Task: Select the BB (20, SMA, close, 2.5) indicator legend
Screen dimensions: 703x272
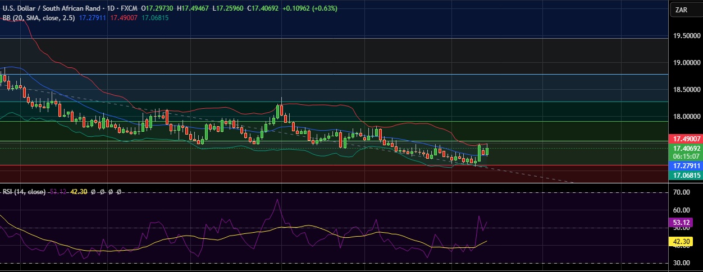Action: pyautogui.click(x=39, y=18)
